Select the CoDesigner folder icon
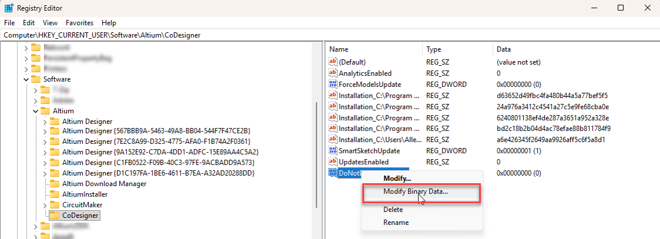The image size is (660, 239). [55, 216]
